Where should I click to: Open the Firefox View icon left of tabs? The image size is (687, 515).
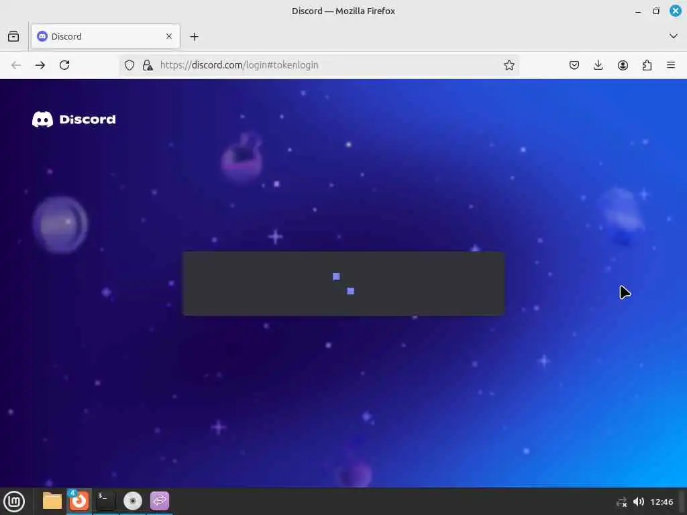pos(13,36)
